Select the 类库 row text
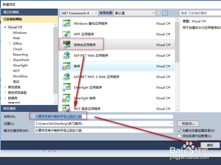This screenshot has width=221, height=165. click(x=77, y=66)
